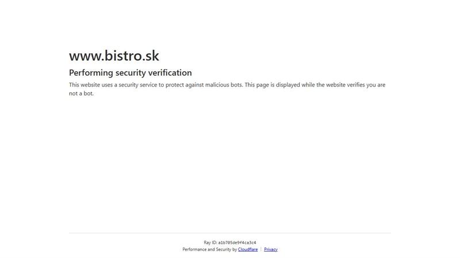Viewport: 460px width, 258px height.
Task: Click the 'not a bot.' line of text
Action: click(x=81, y=93)
